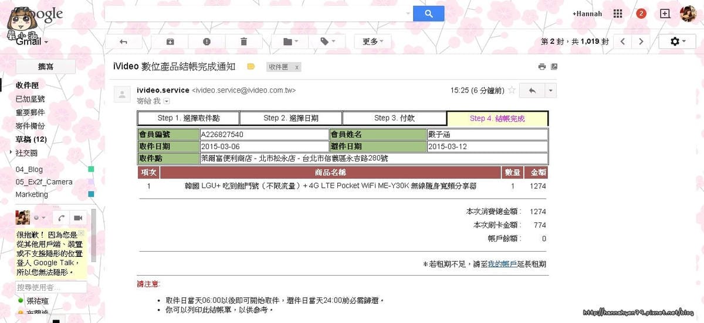Image resolution: width=704 pixels, height=323 pixels.
Task: Click the Step 4. 結帳完成 tab
Action: [497, 118]
